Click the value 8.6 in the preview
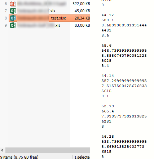The image size is (154, 159). 105,35
